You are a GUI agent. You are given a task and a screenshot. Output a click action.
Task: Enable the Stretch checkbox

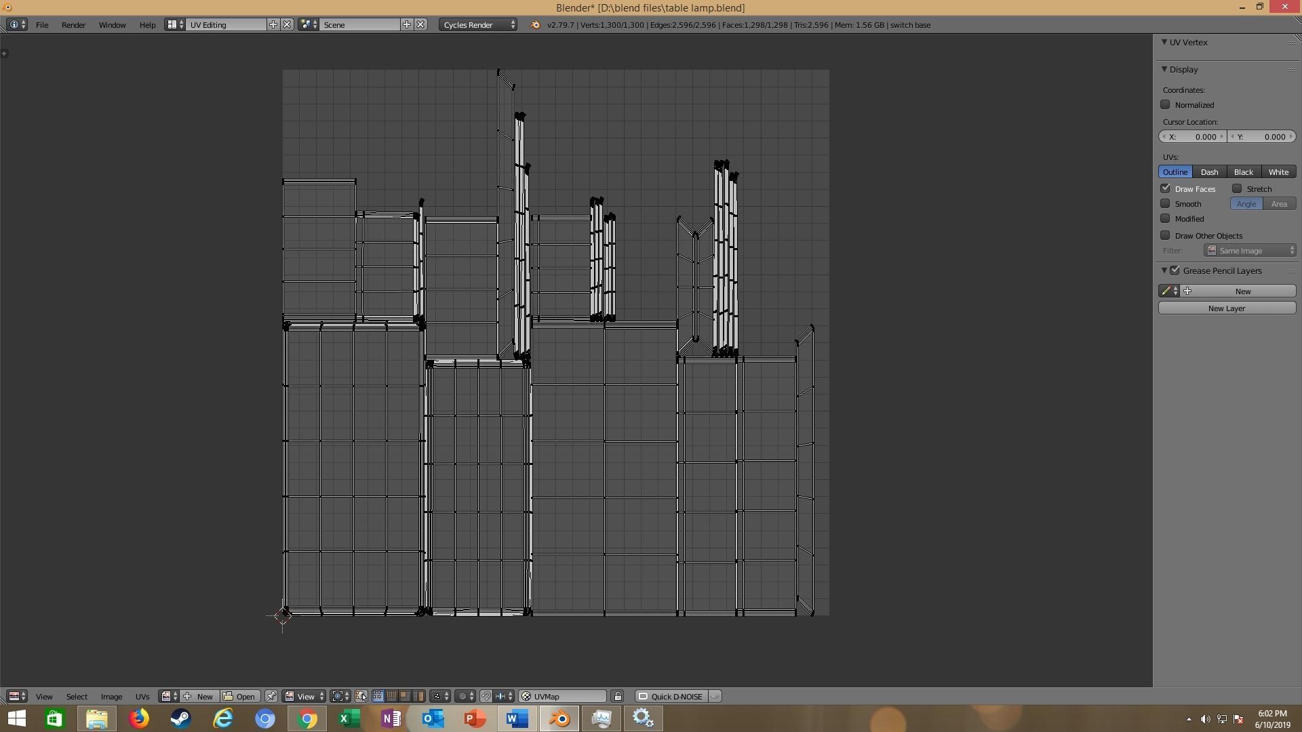click(x=1237, y=188)
